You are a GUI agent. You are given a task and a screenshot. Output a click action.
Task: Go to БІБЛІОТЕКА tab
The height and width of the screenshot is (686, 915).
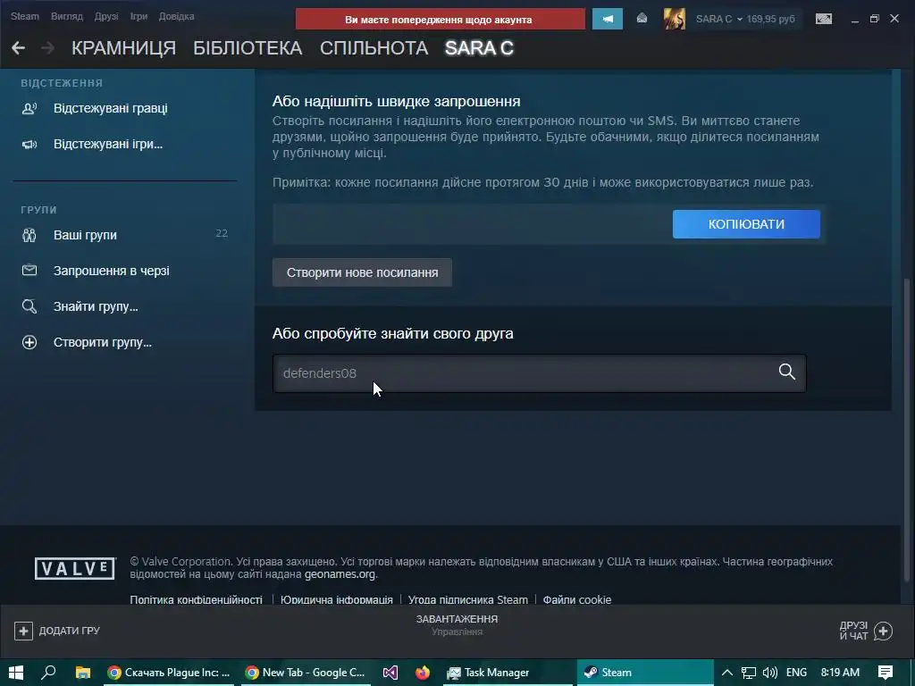[248, 48]
